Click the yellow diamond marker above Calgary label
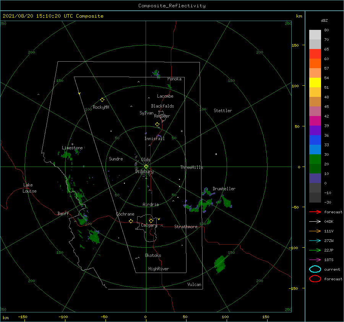The height and width of the screenshot is (322, 344). tap(151, 221)
